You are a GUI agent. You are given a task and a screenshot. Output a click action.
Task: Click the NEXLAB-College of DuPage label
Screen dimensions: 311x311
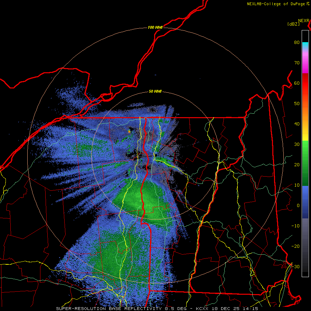tap(276, 4)
